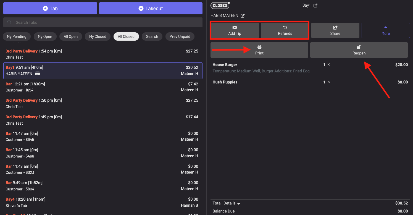This screenshot has height=215, width=413.
Task: Start a new Takeout order
Action: [151, 9]
